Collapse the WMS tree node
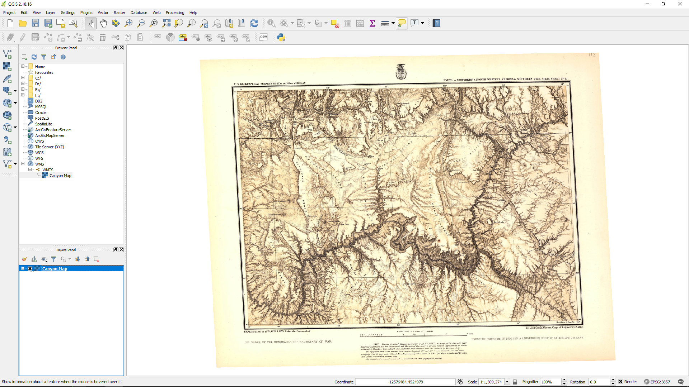Image resolution: width=689 pixels, height=387 pixels. tap(23, 164)
